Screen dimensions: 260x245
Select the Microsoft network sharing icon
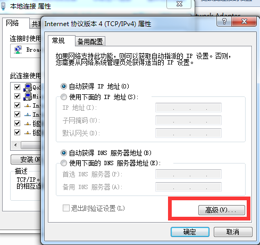point(28,96)
